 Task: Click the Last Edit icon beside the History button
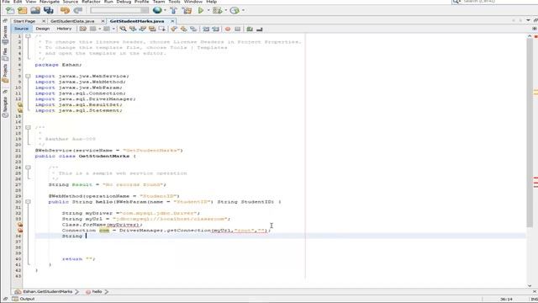[x=82, y=29]
